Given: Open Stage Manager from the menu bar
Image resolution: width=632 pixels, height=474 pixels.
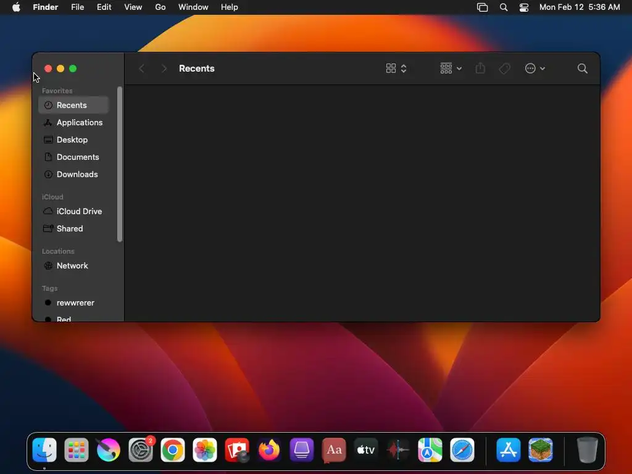Looking at the screenshot, I should tap(483, 7).
